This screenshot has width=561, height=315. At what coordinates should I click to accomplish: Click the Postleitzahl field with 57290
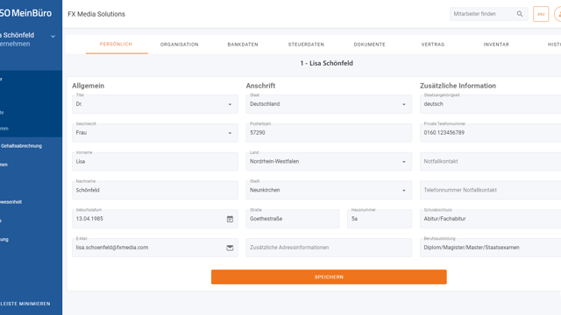click(x=329, y=133)
